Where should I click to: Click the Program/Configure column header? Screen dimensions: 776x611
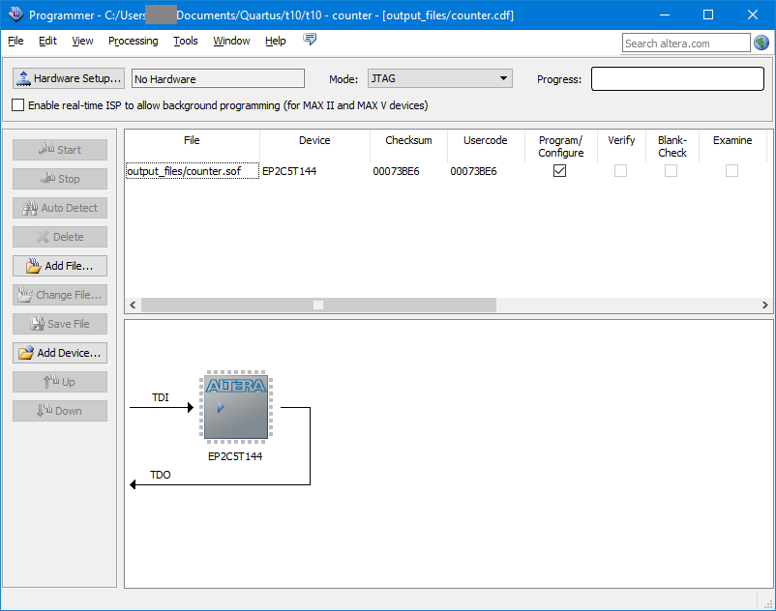click(x=561, y=146)
